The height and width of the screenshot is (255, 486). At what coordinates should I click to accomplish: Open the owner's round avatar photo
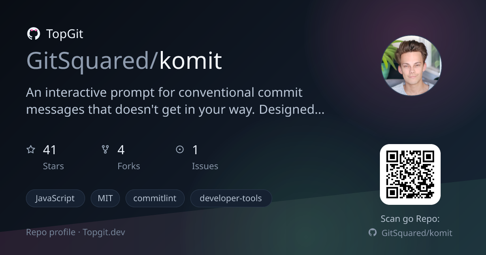[411, 66]
